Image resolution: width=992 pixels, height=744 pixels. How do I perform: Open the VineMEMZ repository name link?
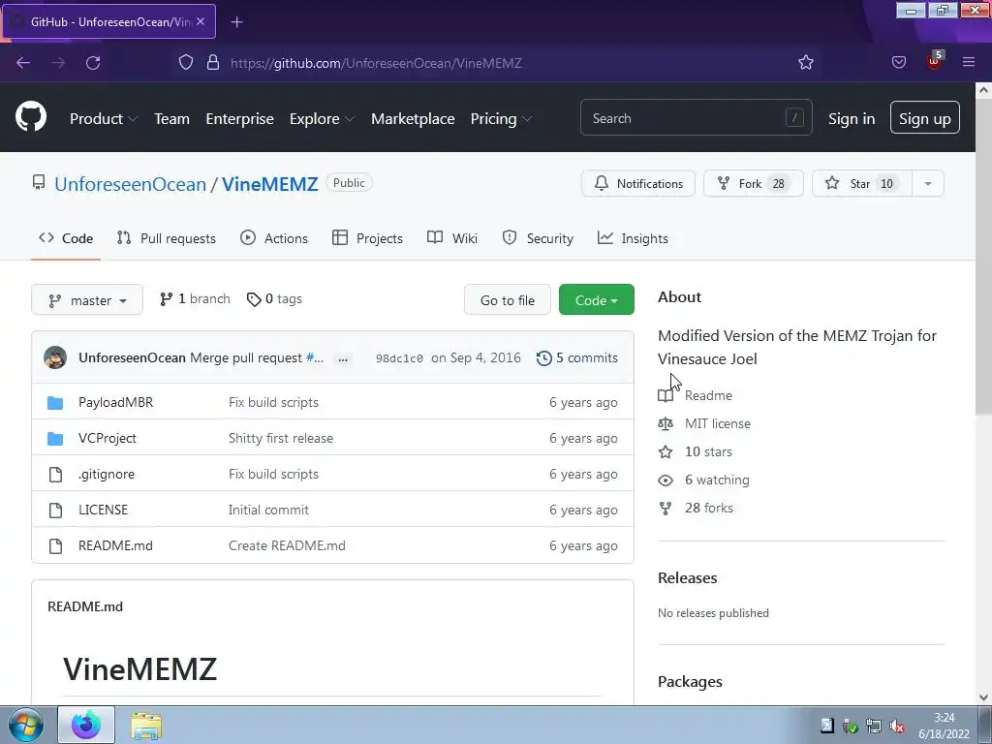pyautogui.click(x=269, y=184)
